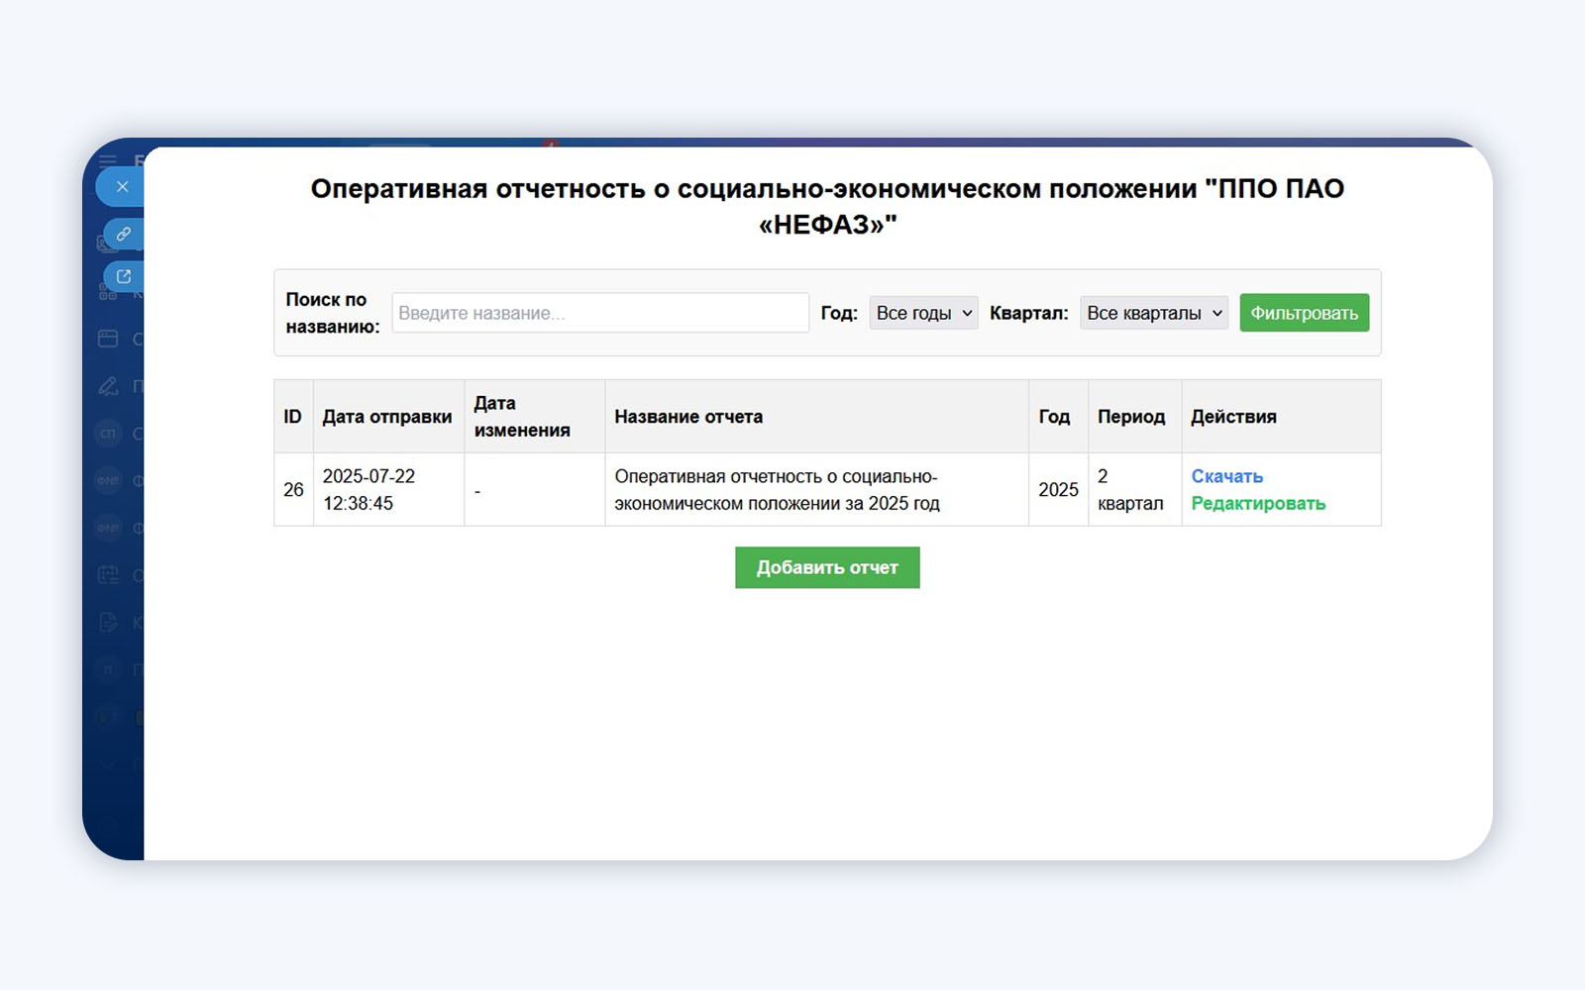Open the Квартал 'Все кварталы' dropdown
The image size is (1585, 990).
1154,313
